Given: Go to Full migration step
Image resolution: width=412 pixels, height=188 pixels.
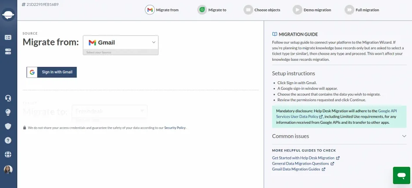Looking at the screenshot, I should [x=362, y=10].
